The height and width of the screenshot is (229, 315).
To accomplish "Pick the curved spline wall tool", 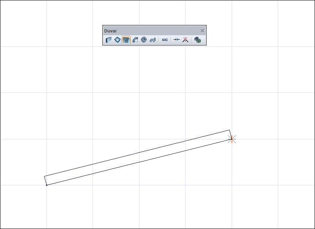I will coord(153,40).
